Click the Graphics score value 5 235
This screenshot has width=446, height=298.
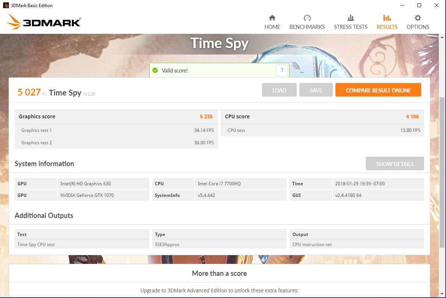pos(206,116)
